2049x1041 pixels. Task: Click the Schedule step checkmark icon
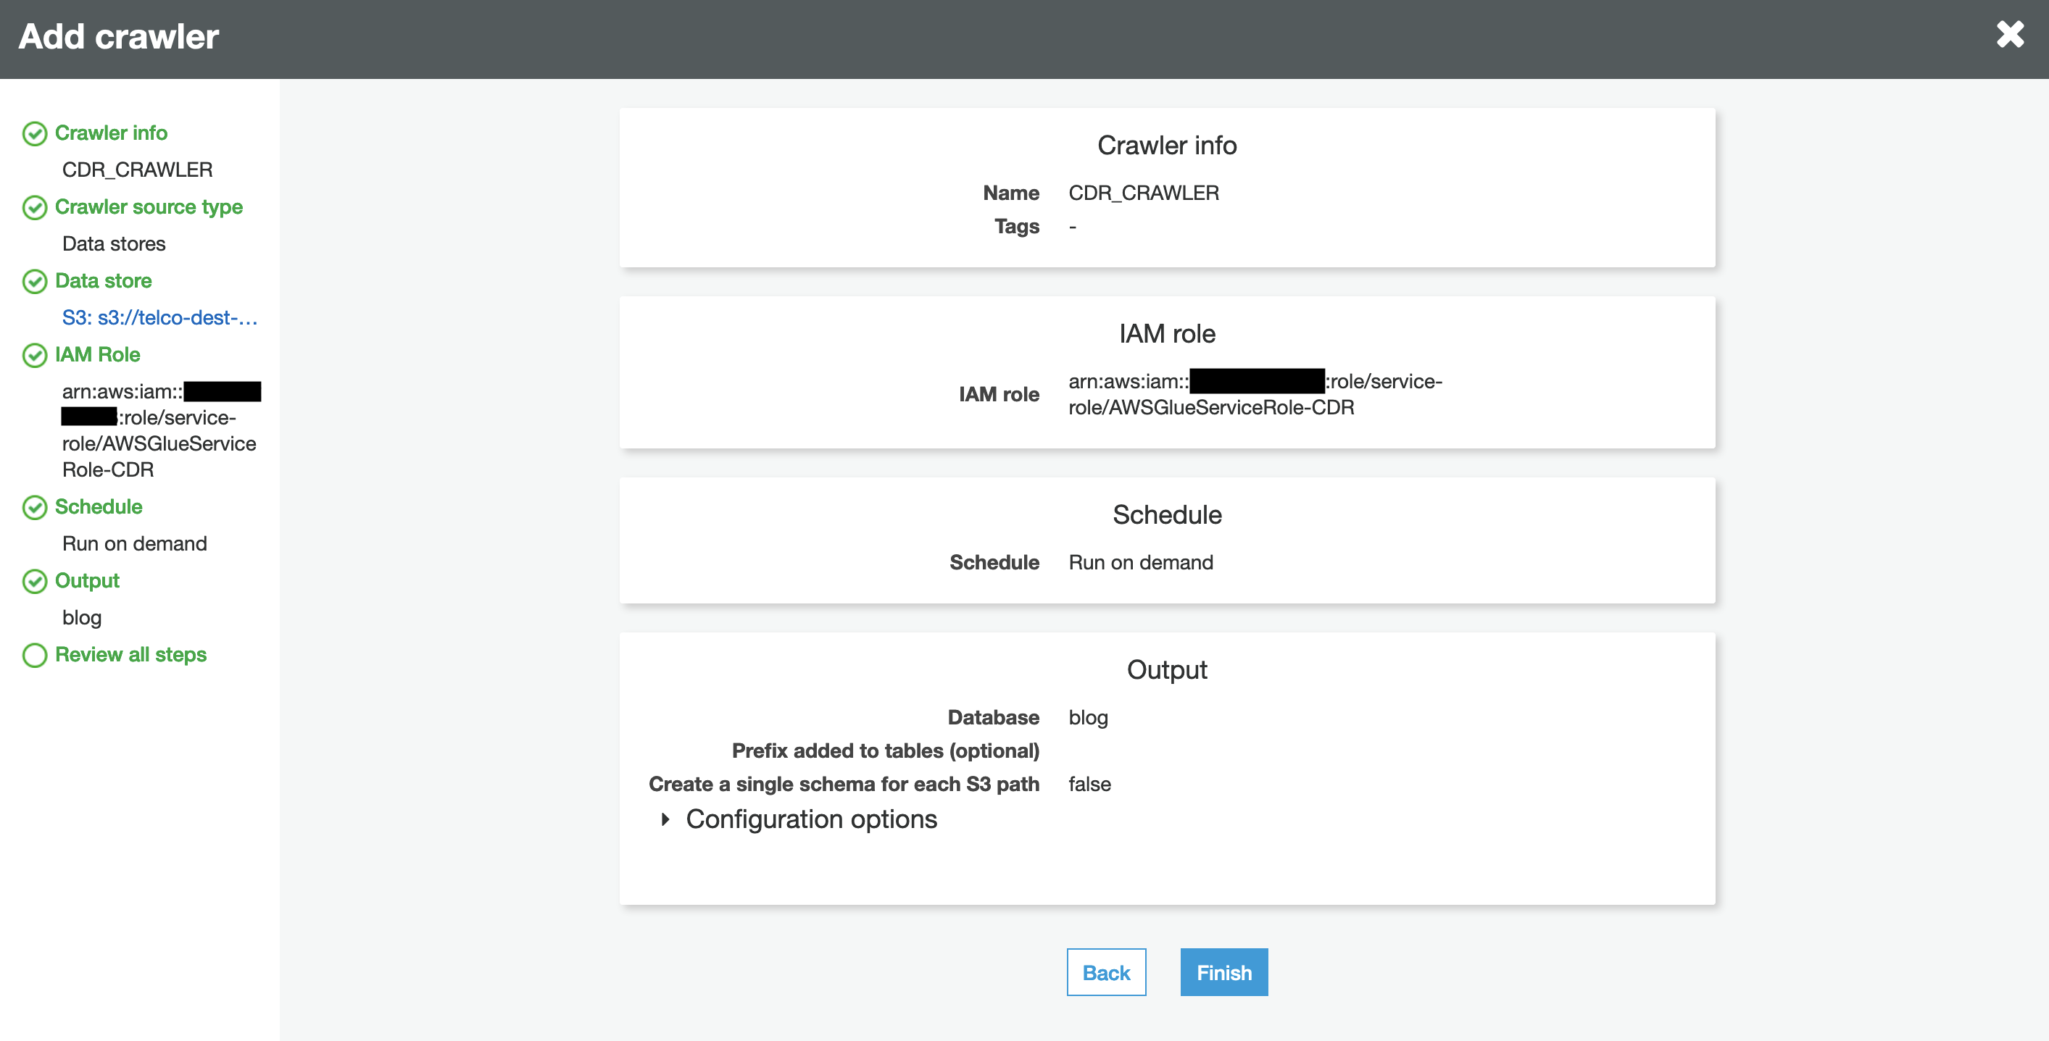coord(35,507)
